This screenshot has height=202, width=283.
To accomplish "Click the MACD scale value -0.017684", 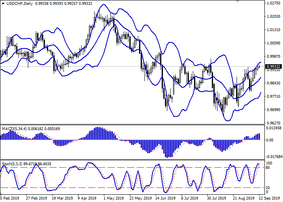I will point(275,156).
